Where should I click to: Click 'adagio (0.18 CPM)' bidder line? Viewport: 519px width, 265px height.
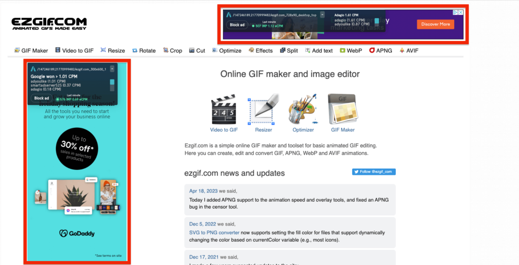point(46,89)
